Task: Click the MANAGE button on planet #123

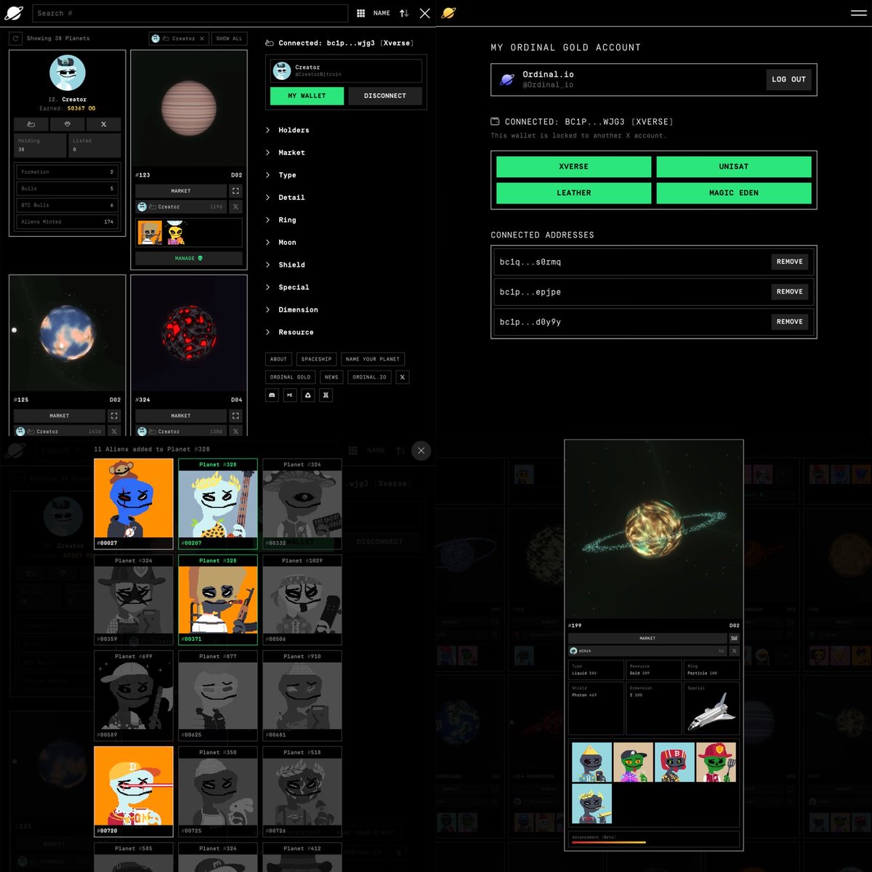Action: (189, 258)
